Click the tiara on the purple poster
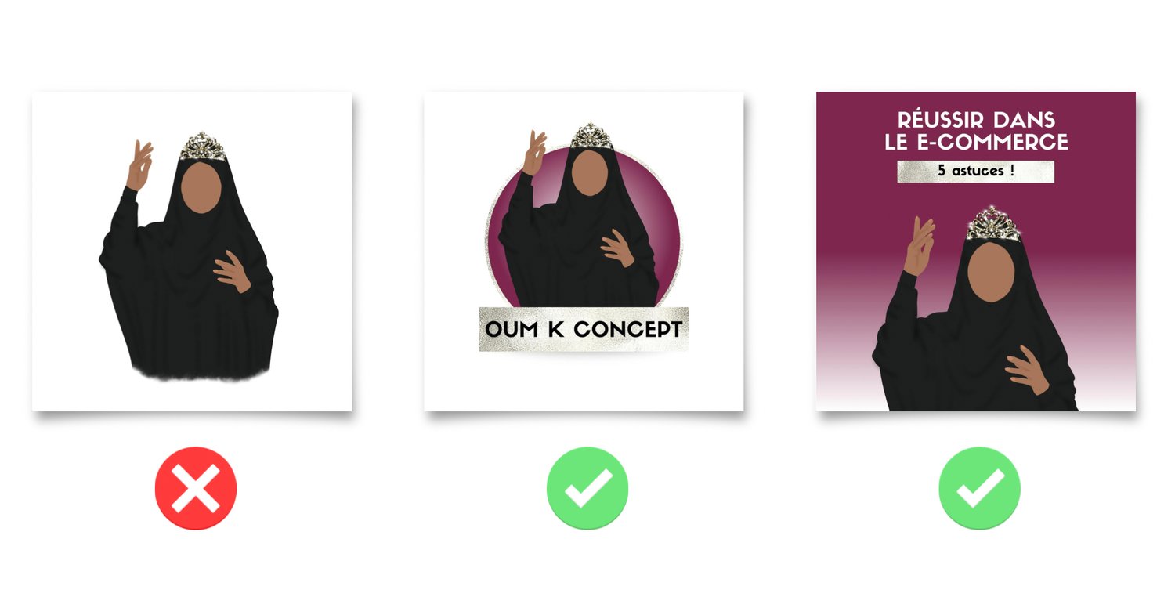The width and height of the screenshot is (1175, 615). click(x=992, y=225)
